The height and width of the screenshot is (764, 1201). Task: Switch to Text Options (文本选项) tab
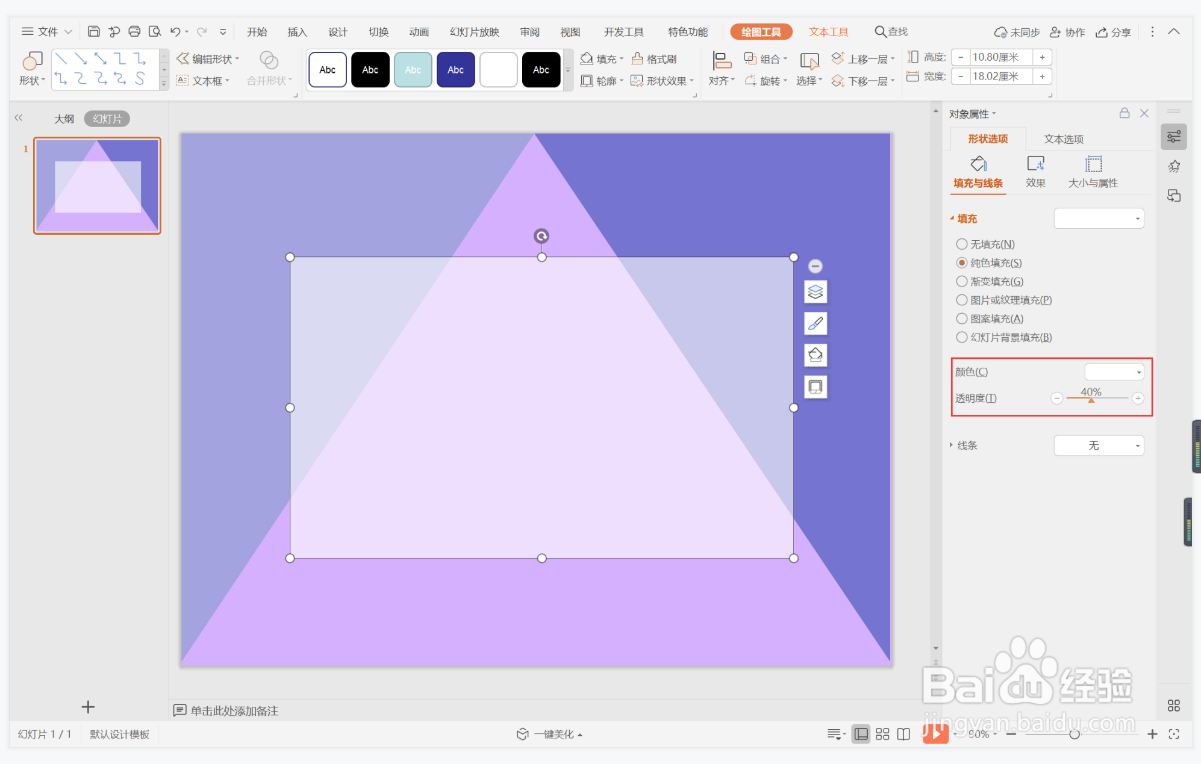click(1063, 139)
